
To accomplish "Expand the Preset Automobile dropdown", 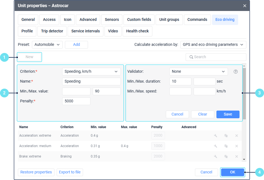I will tap(47, 44).
